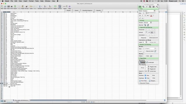
Task: Open the number Format dropdown
Action: pos(151,23)
